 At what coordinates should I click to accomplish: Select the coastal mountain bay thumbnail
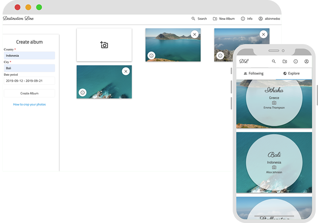point(173,45)
